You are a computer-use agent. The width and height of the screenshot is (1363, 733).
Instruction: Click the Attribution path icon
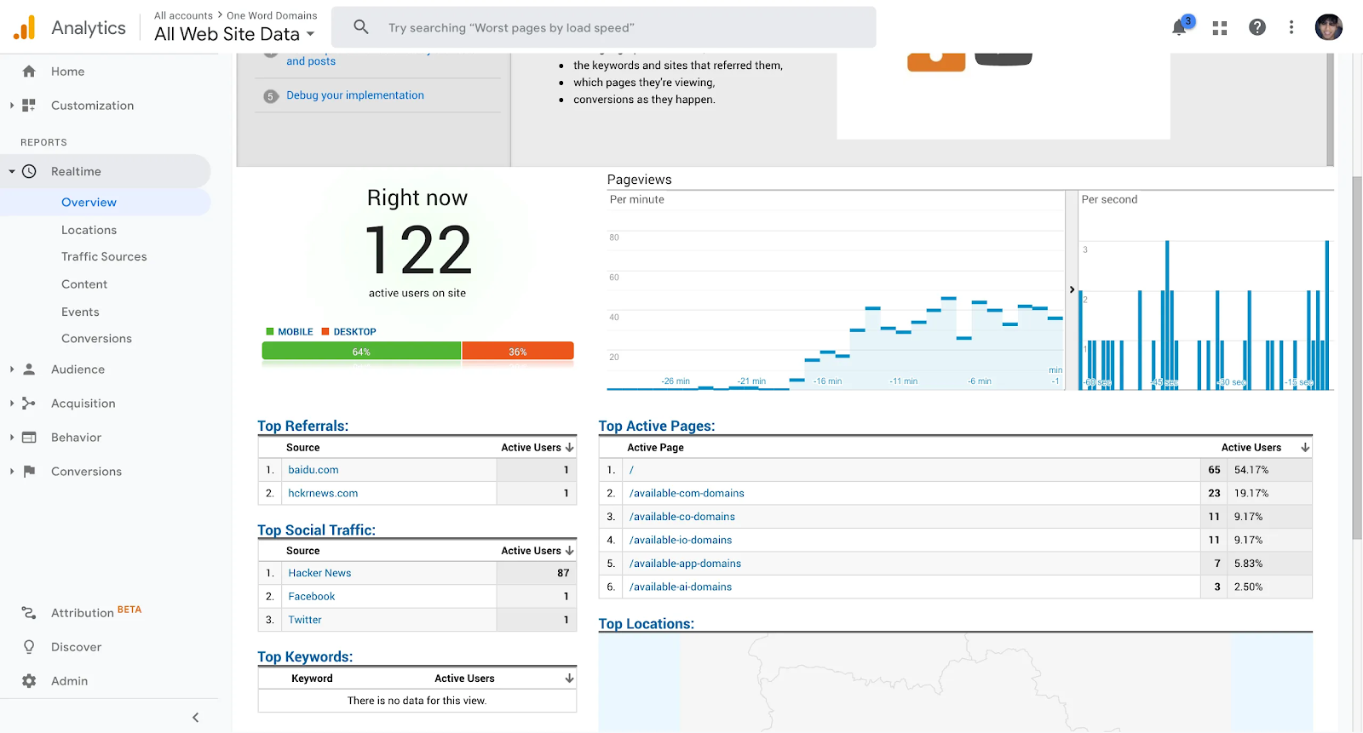[x=29, y=613]
